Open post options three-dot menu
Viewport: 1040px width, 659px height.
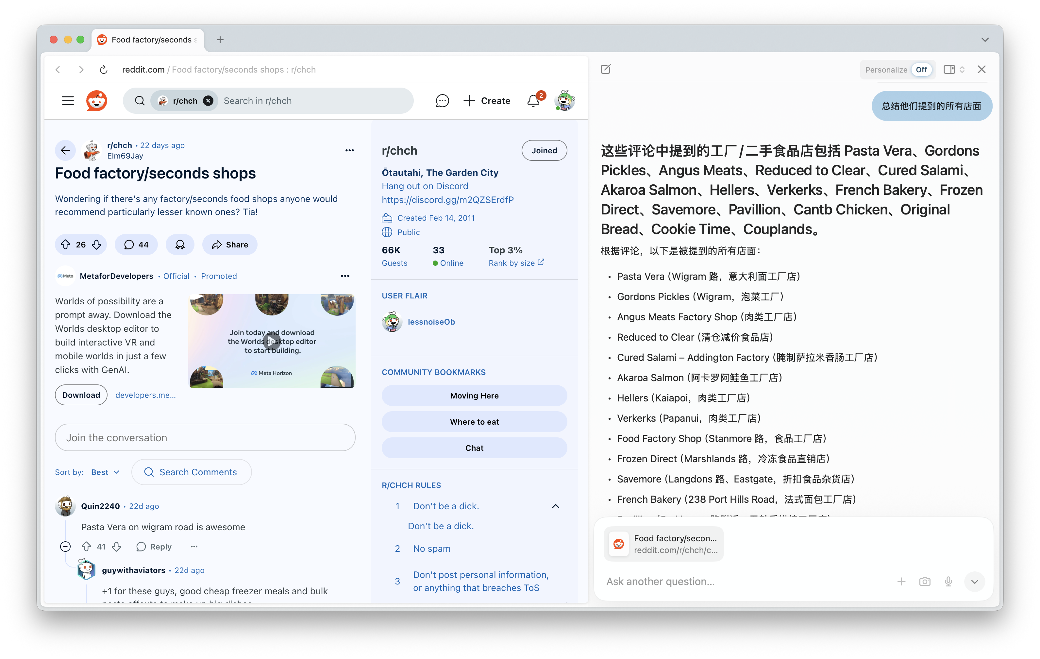click(350, 150)
